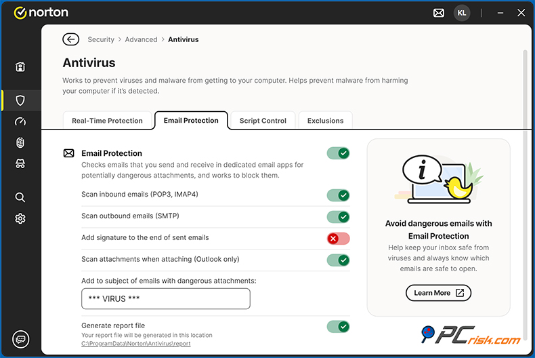Viewport: 535px width, 358px height.
Task: Switch to the Script Control tab
Action: point(263,121)
